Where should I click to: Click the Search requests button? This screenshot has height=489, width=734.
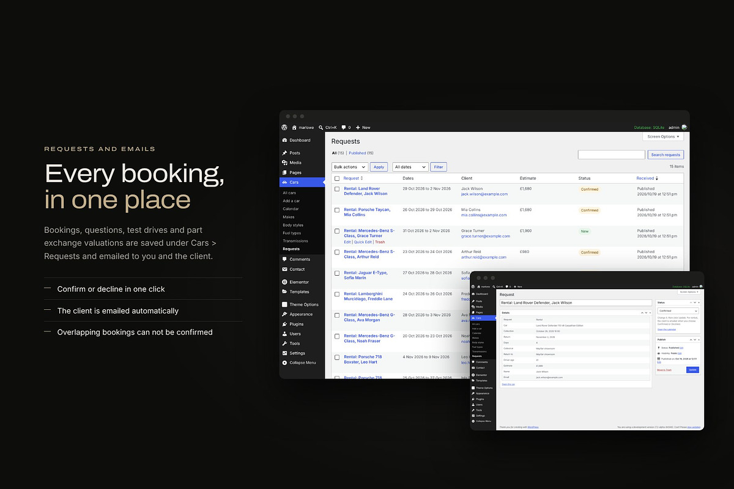click(665, 155)
